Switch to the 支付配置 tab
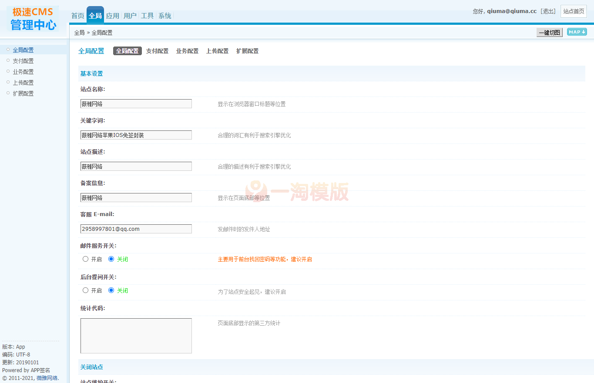The image size is (594, 383). click(x=157, y=50)
